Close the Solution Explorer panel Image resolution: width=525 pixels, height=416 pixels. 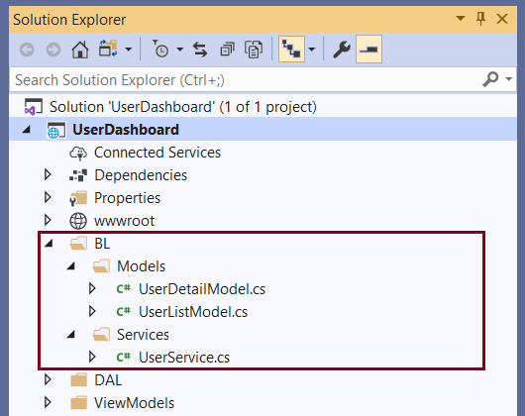(x=502, y=19)
